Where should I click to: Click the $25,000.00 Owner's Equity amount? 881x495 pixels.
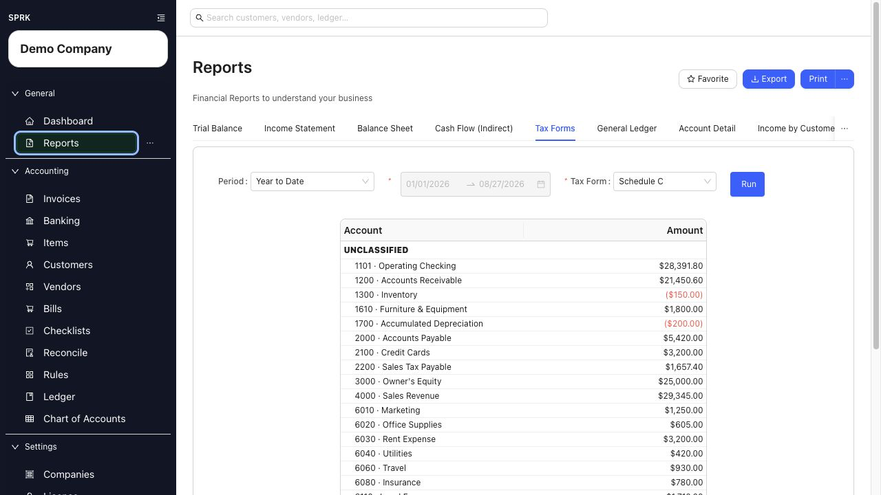(x=680, y=382)
